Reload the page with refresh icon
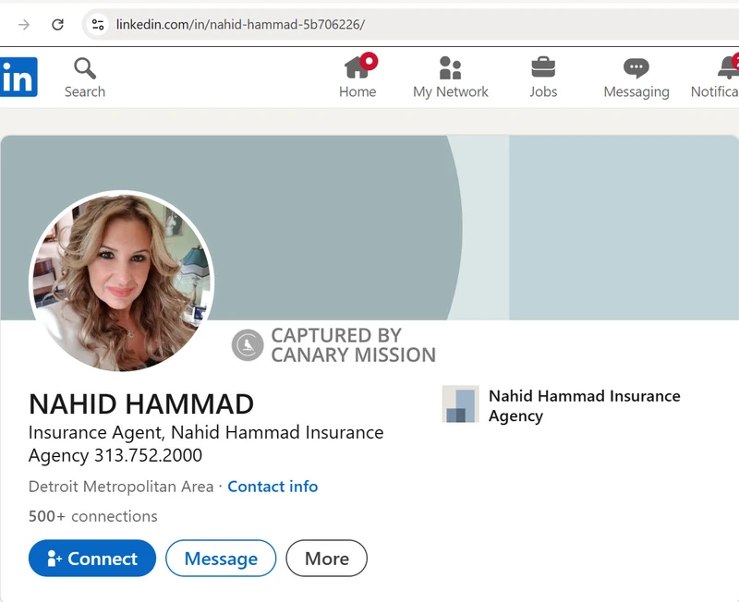 pos(57,25)
